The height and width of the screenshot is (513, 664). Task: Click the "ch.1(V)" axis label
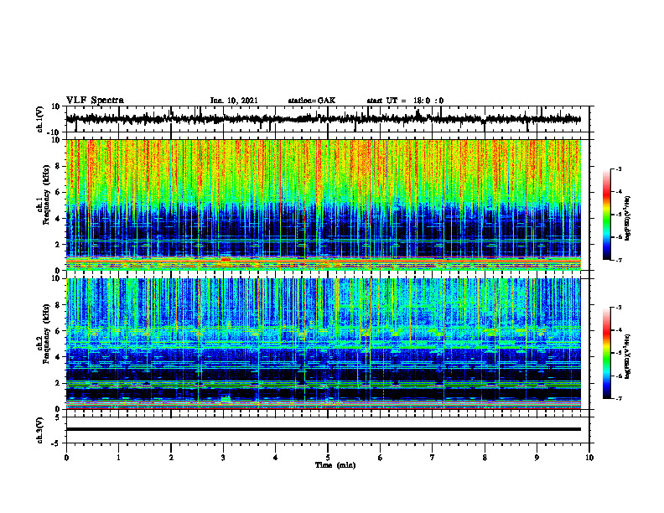point(39,119)
